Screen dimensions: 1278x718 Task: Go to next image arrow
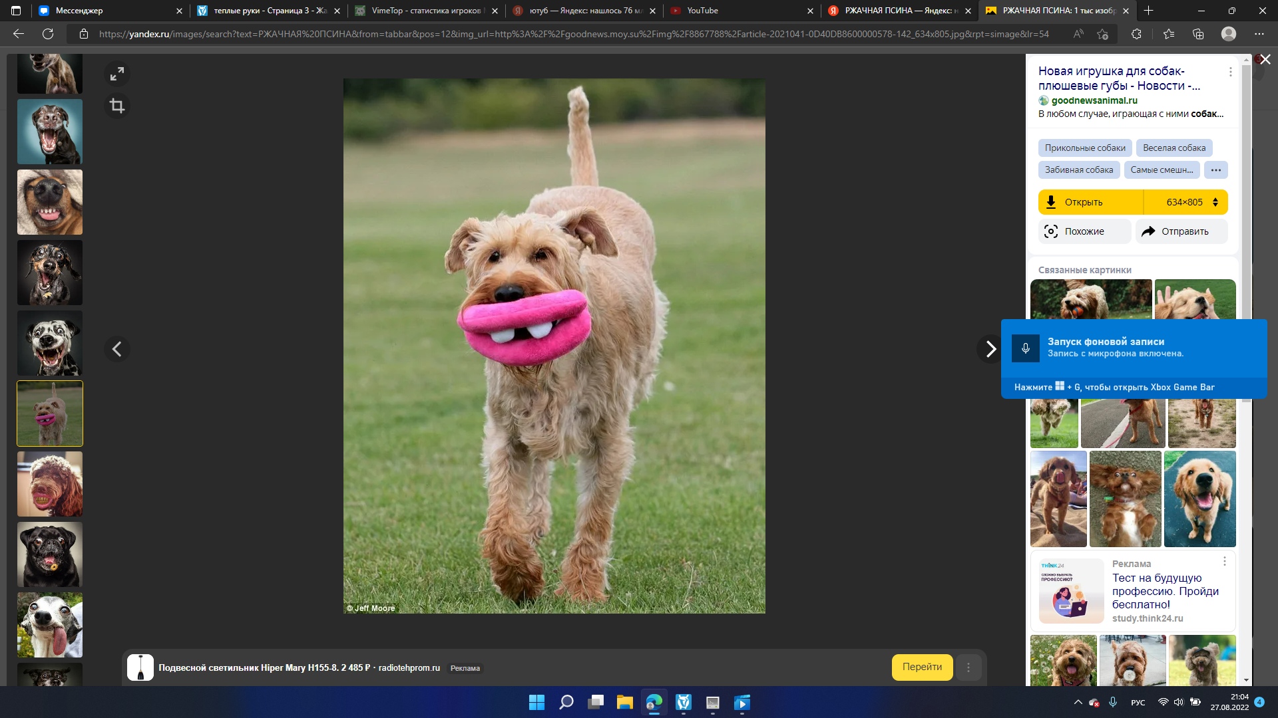pyautogui.click(x=990, y=349)
